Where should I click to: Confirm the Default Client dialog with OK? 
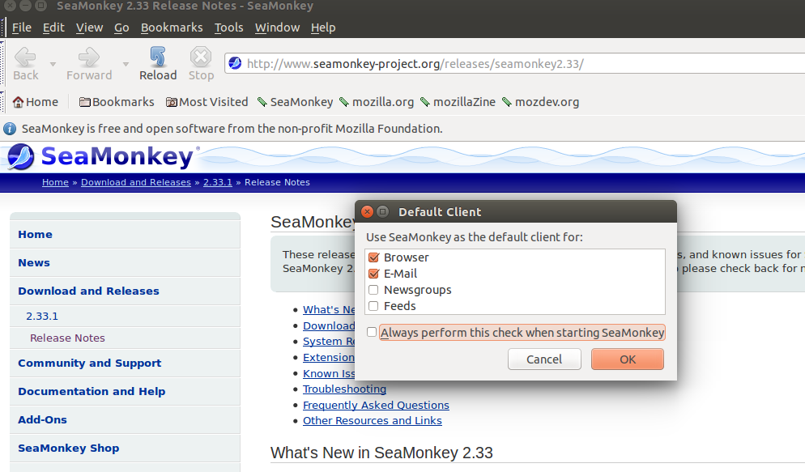pos(628,359)
